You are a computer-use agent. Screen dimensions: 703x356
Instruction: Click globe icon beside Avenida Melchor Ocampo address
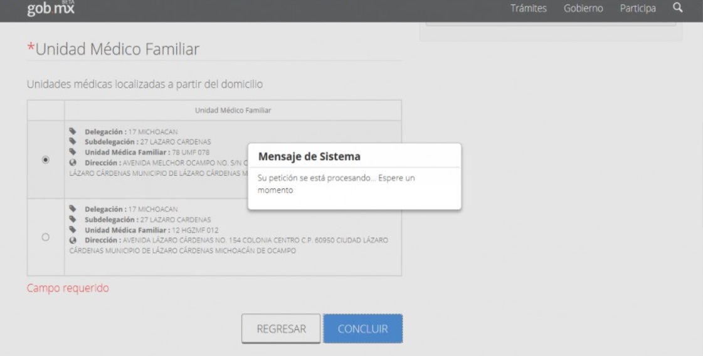73,160
